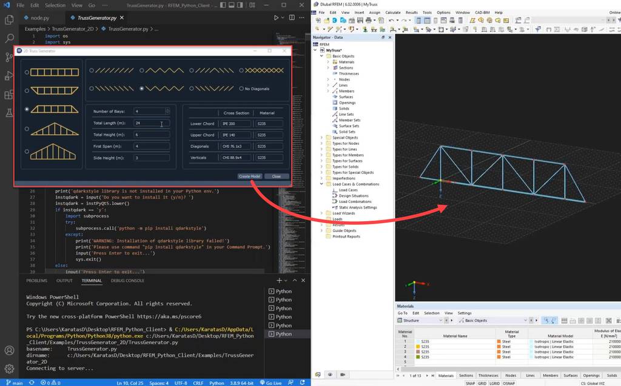Click the 3.8.9 64-bit interpreter selector
This screenshot has height=386, width=621.
click(241, 383)
